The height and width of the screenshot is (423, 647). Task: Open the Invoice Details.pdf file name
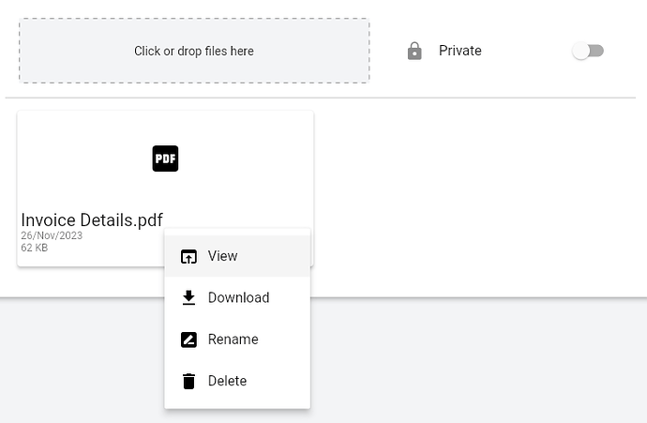[92, 220]
